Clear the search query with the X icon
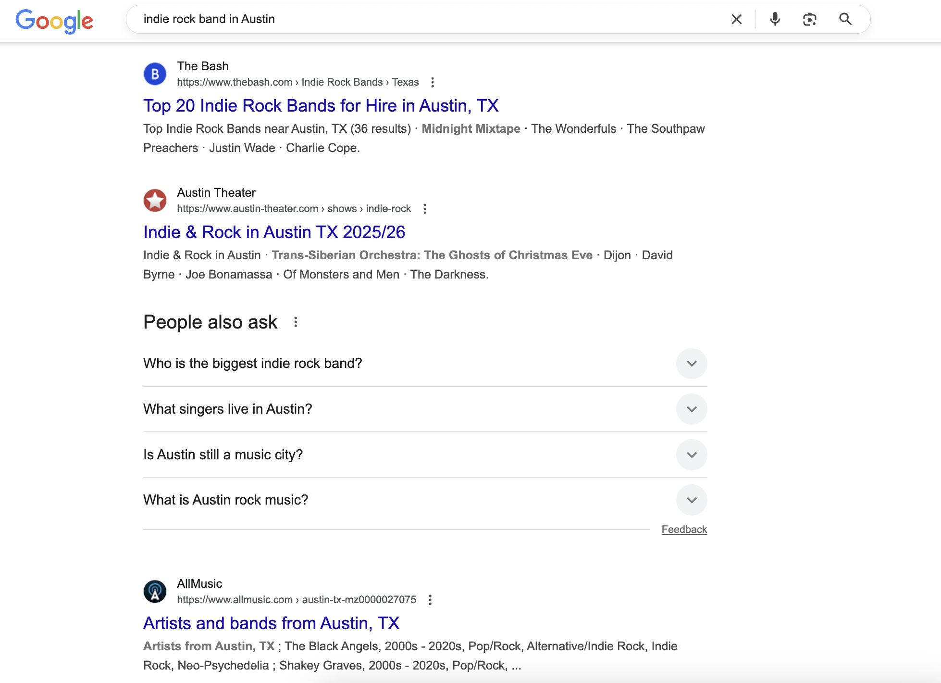 pyautogui.click(x=736, y=19)
